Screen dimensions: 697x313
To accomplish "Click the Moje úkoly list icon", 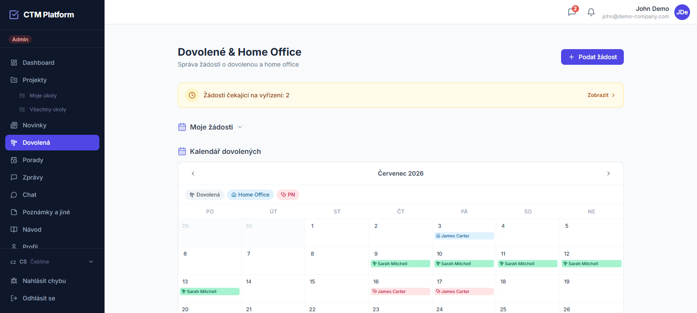I will coord(22,96).
